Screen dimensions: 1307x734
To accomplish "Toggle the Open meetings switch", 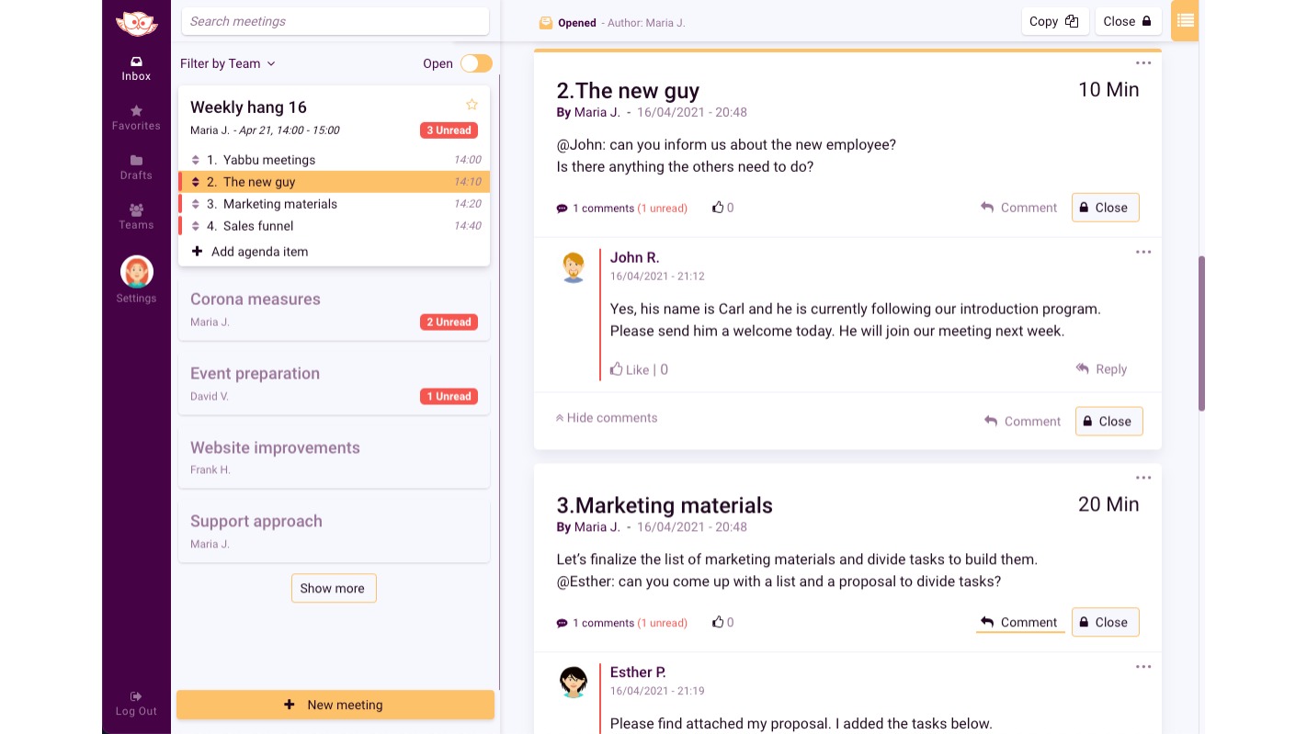I will click(x=476, y=63).
